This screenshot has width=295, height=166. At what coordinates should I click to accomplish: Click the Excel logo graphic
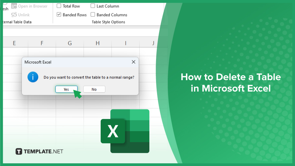pos(125,131)
